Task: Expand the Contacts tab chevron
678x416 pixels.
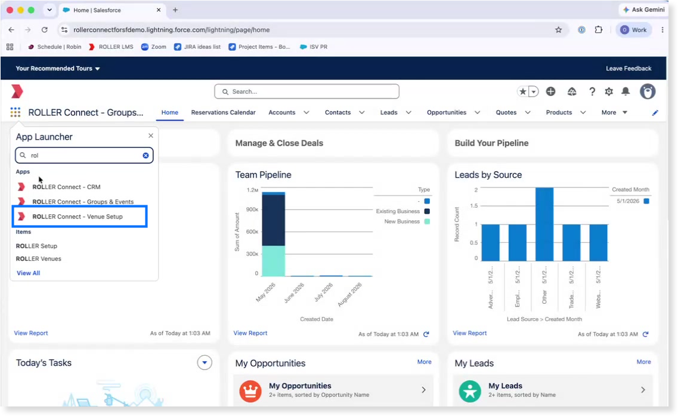Action: pos(361,113)
